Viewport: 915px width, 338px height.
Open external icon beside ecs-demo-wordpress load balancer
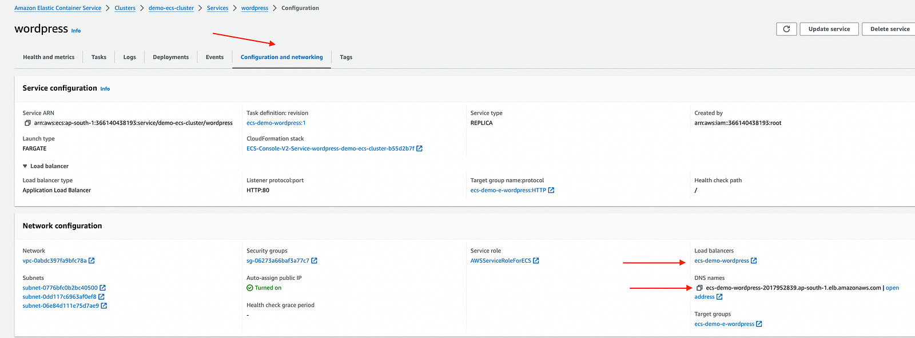[754, 261]
